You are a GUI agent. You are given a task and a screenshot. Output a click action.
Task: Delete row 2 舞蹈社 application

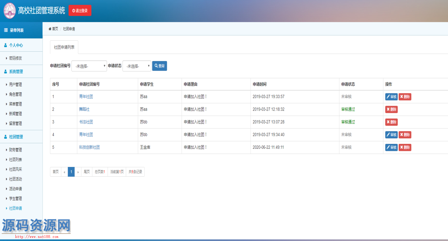click(x=391, y=109)
